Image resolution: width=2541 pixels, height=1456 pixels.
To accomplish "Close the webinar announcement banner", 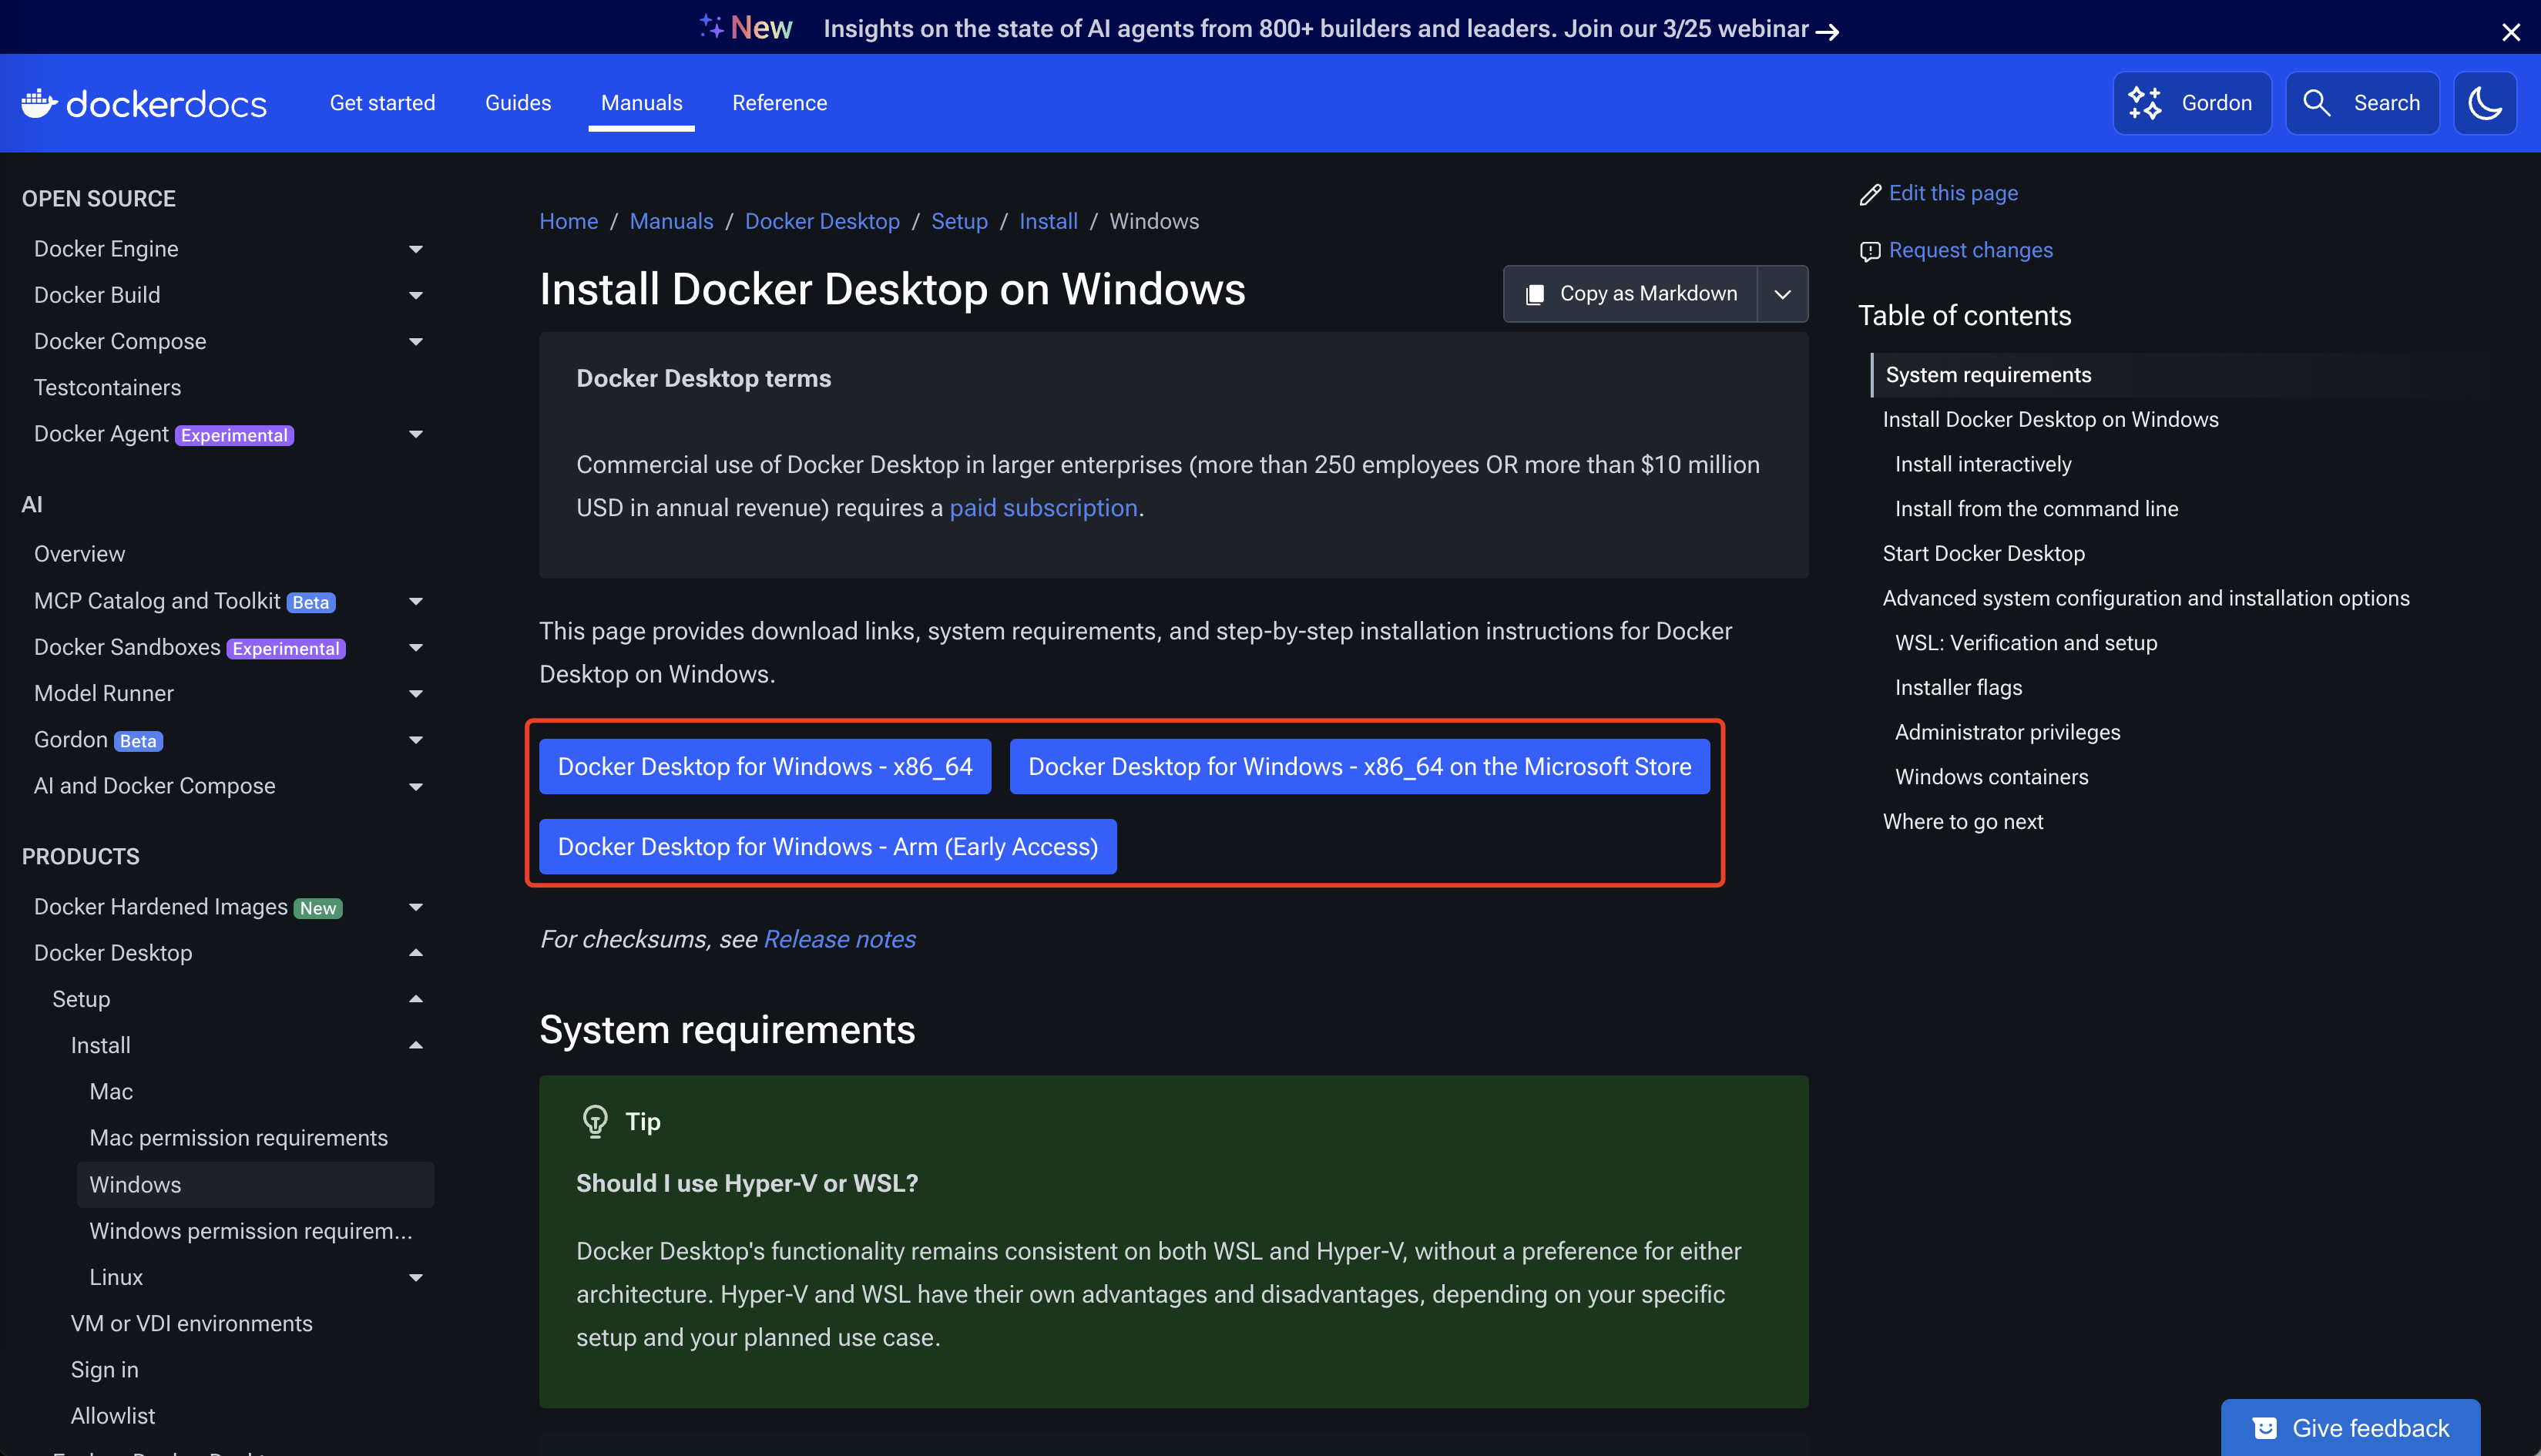I will tap(2510, 32).
